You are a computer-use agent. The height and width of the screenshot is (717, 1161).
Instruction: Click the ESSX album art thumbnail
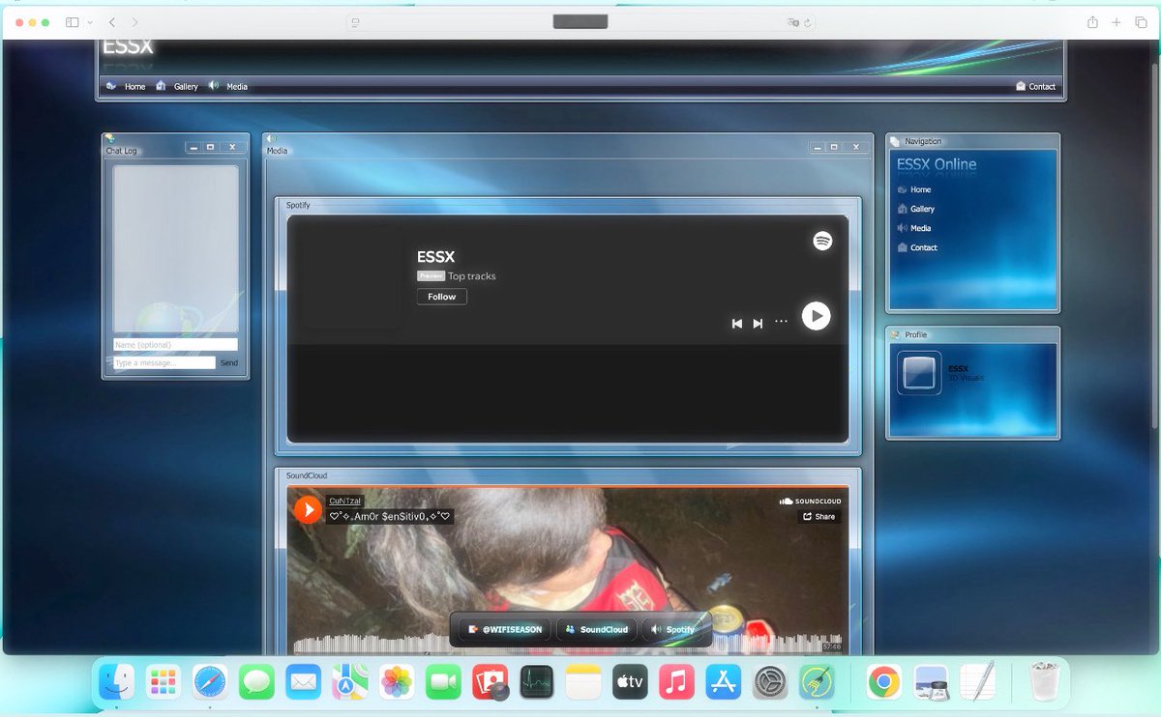(352, 279)
